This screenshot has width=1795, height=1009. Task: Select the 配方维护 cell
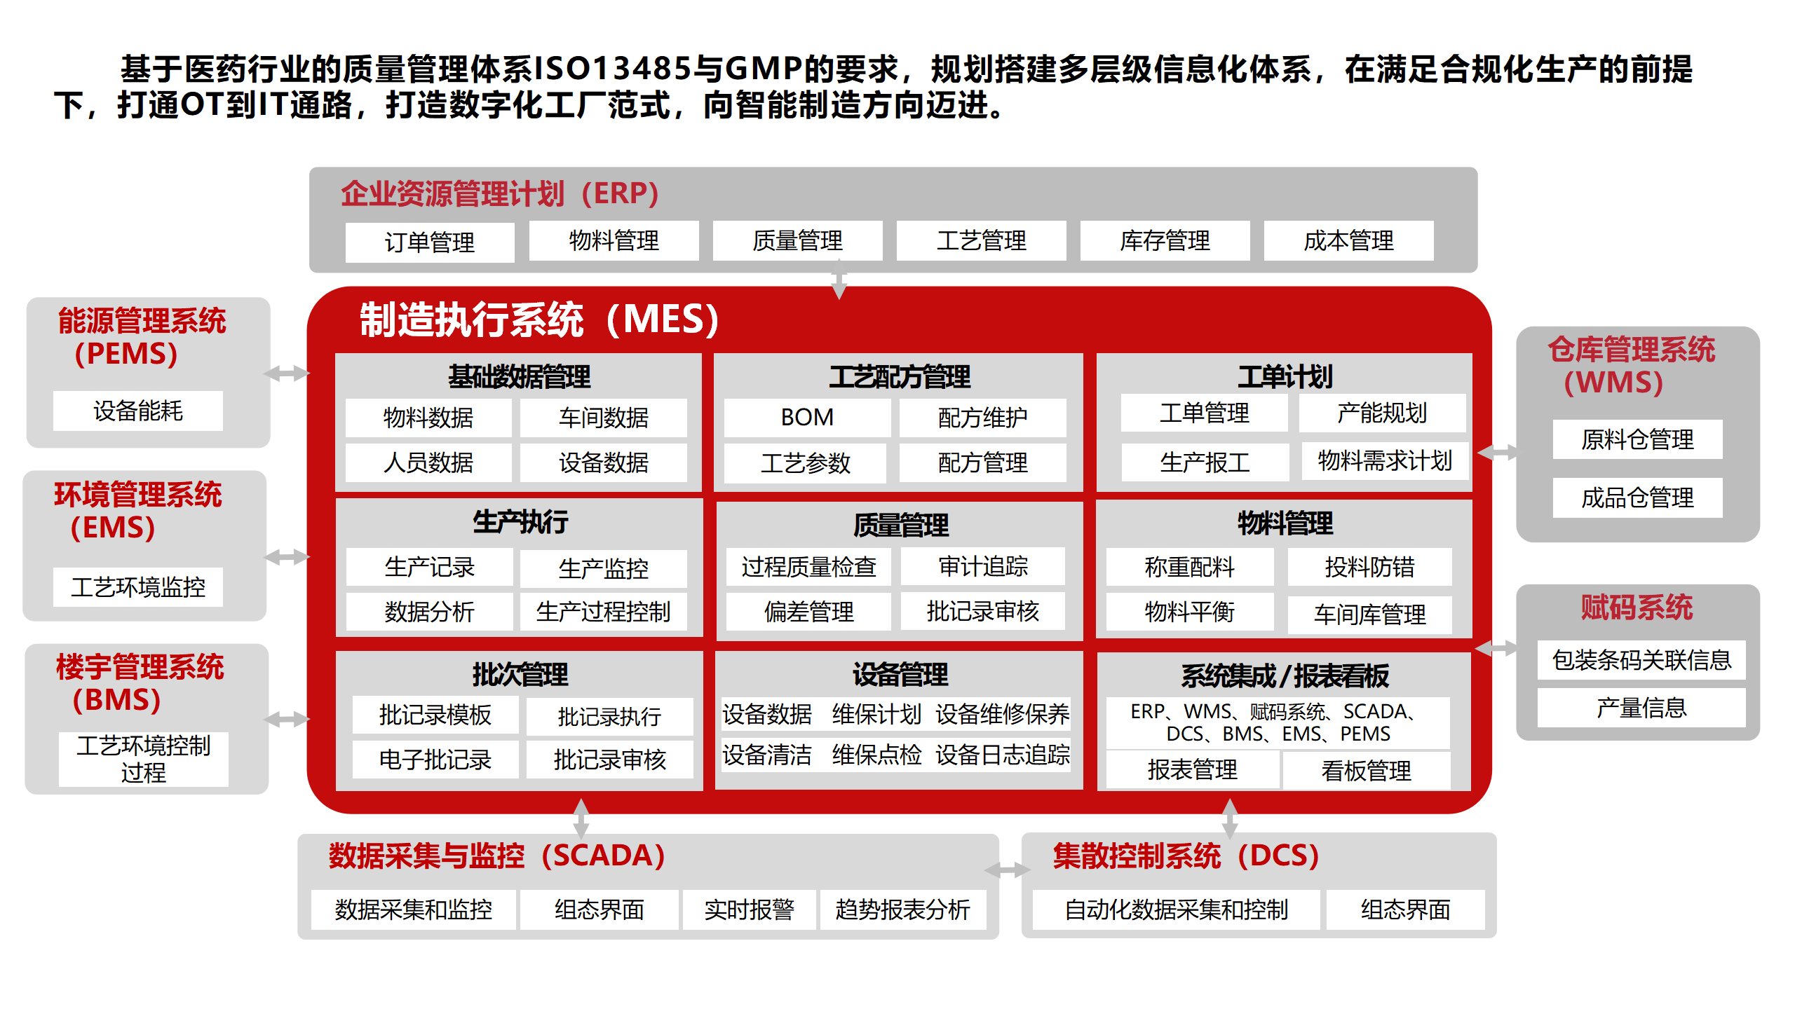983,418
